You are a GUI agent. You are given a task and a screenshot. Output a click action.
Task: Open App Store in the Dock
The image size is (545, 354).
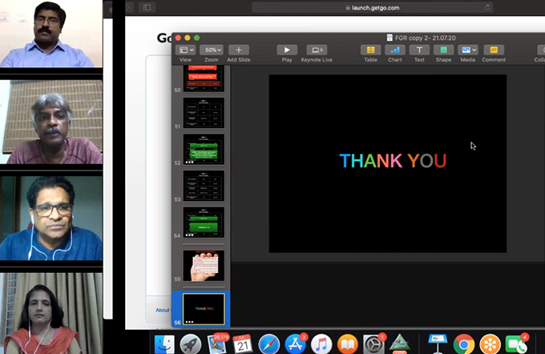pos(295,344)
